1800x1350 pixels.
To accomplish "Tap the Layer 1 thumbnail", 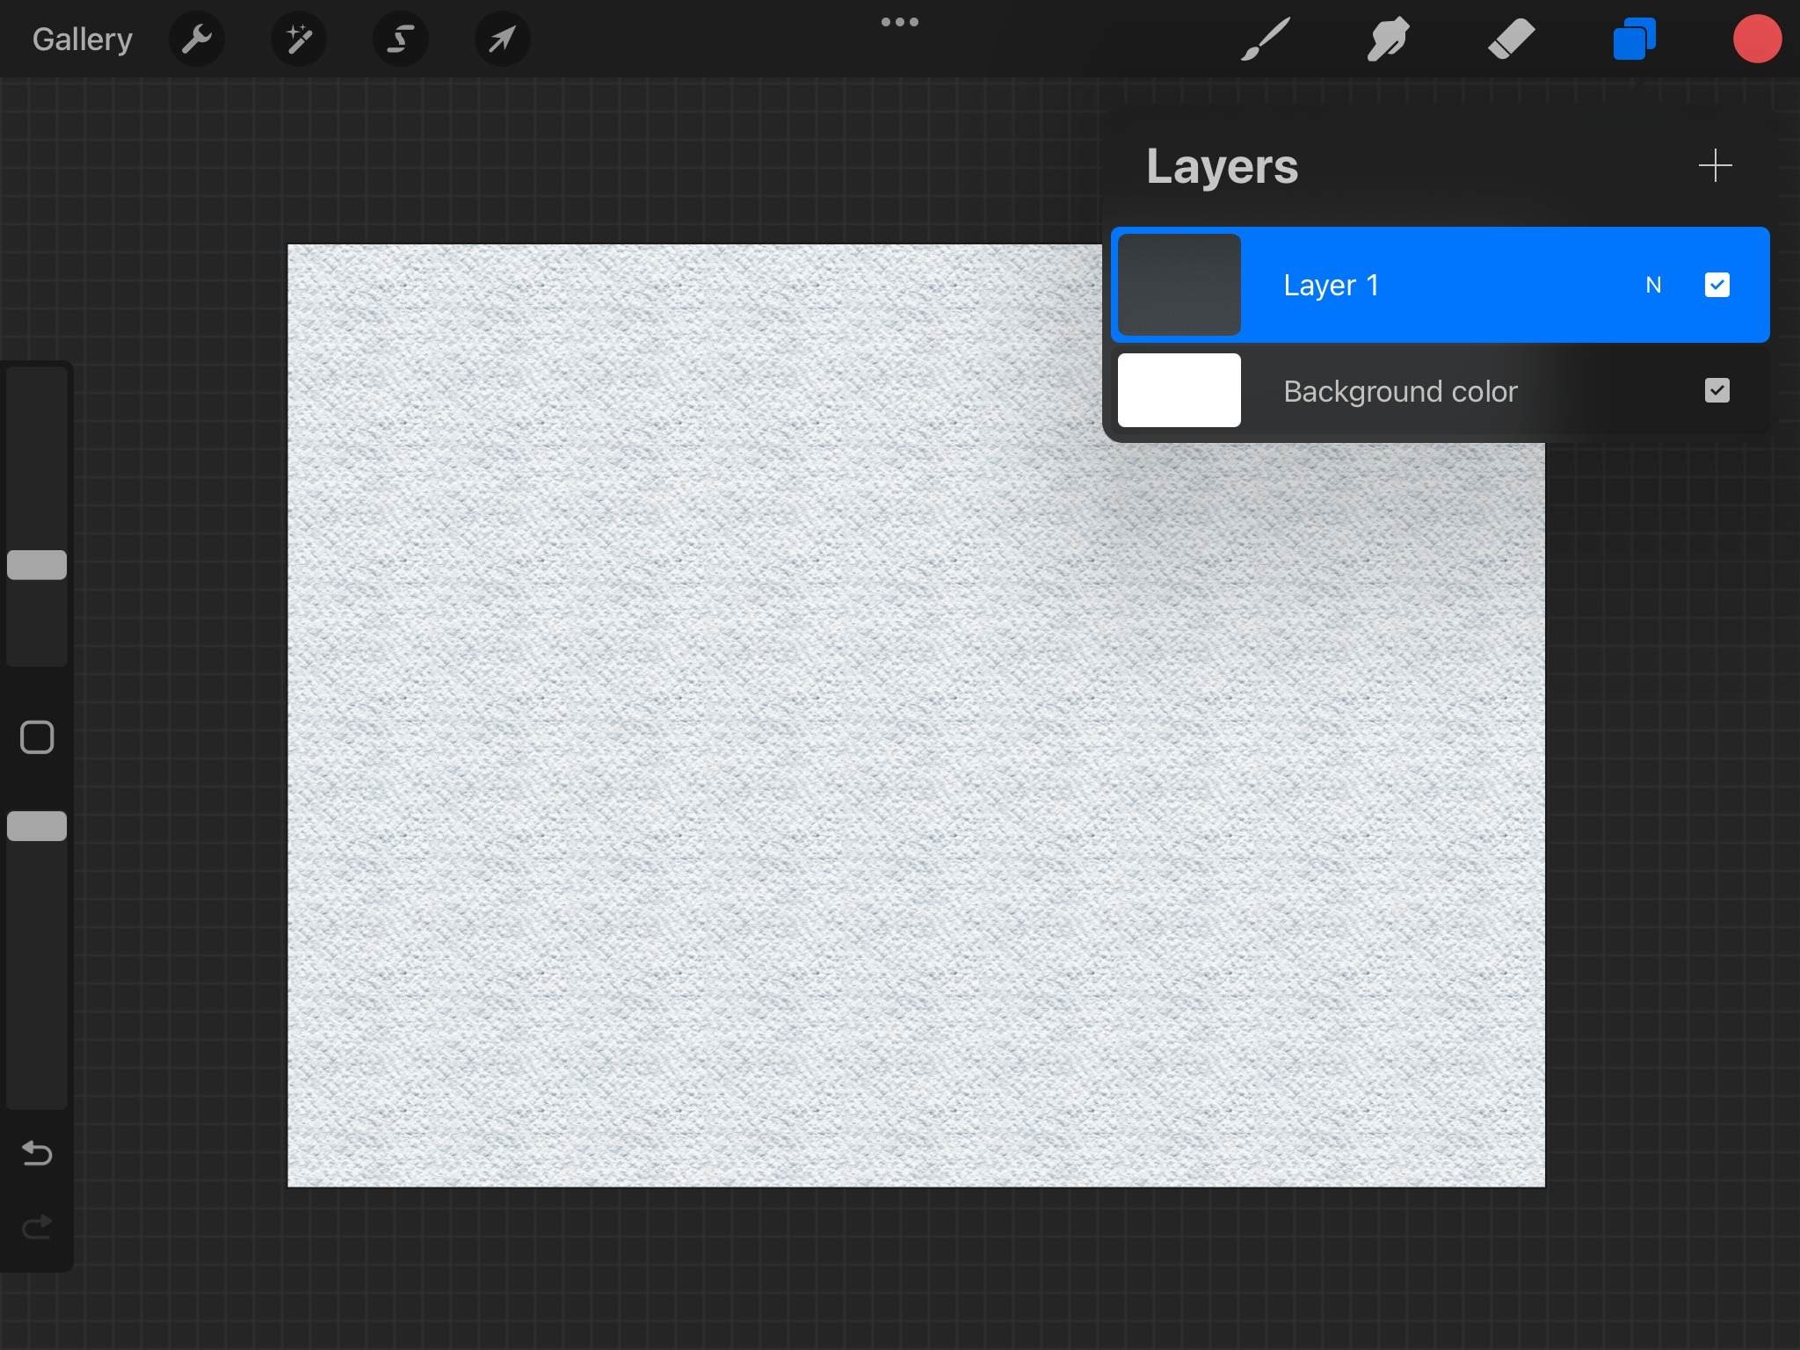I will 1179,285.
